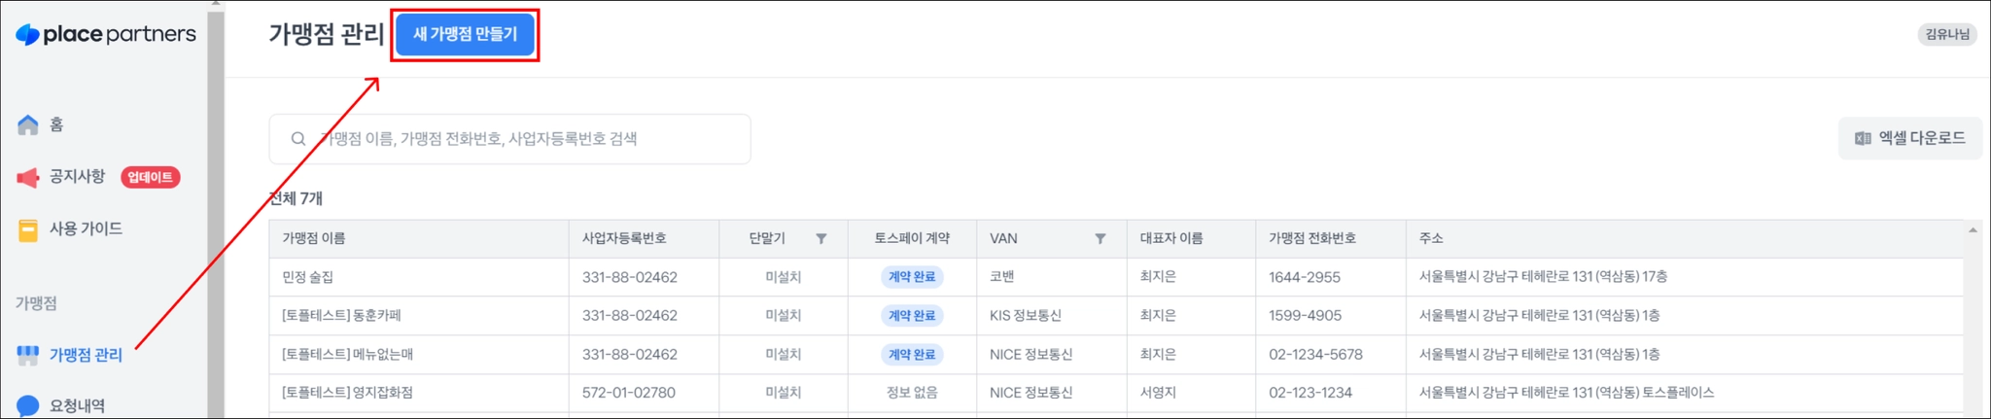Click the 공지사항 megaphone icon
This screenshot has width=1991, height=419.
point(28,177)
